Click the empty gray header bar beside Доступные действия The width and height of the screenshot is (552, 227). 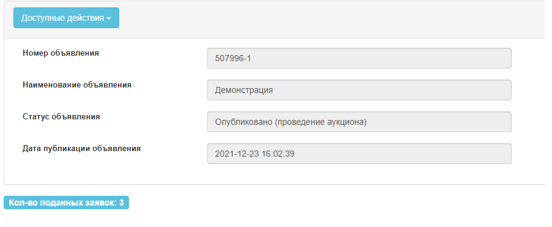(331, 20)
